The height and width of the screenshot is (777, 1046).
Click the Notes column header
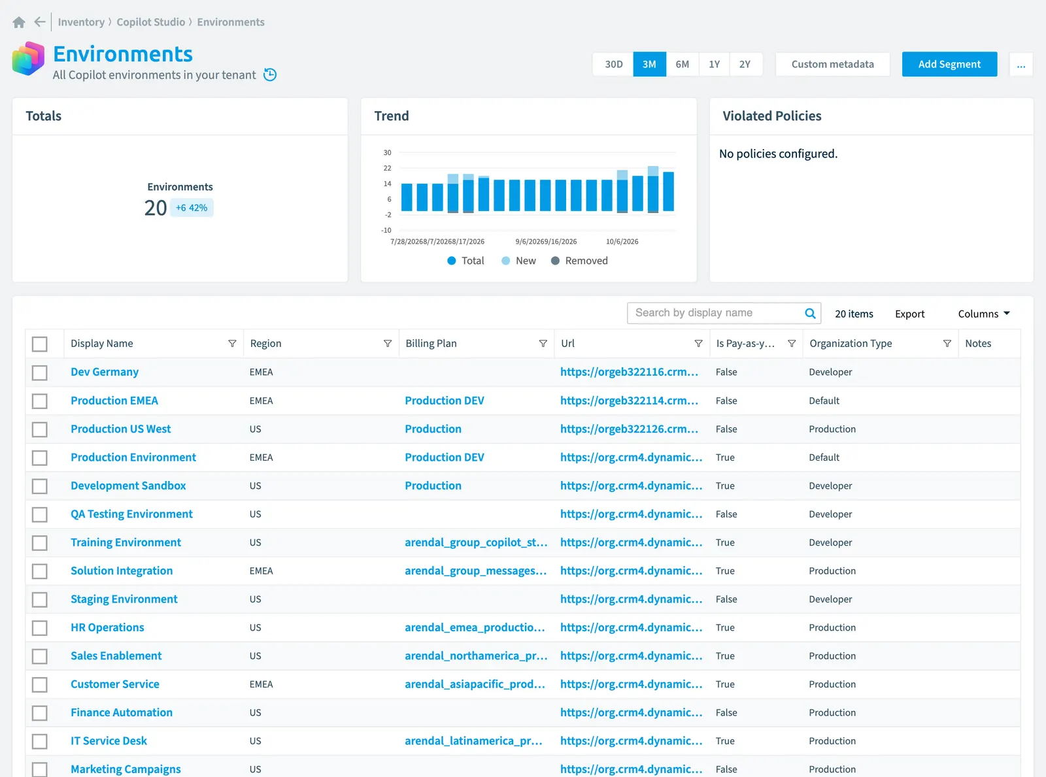point(978,344)
